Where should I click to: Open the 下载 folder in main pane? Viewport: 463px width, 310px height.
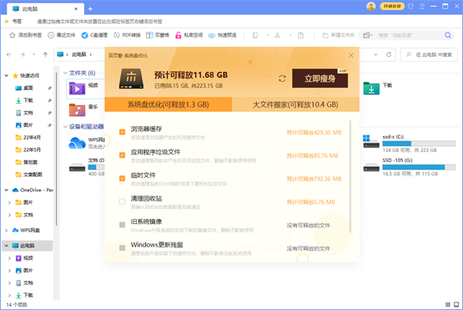[371, 88]
